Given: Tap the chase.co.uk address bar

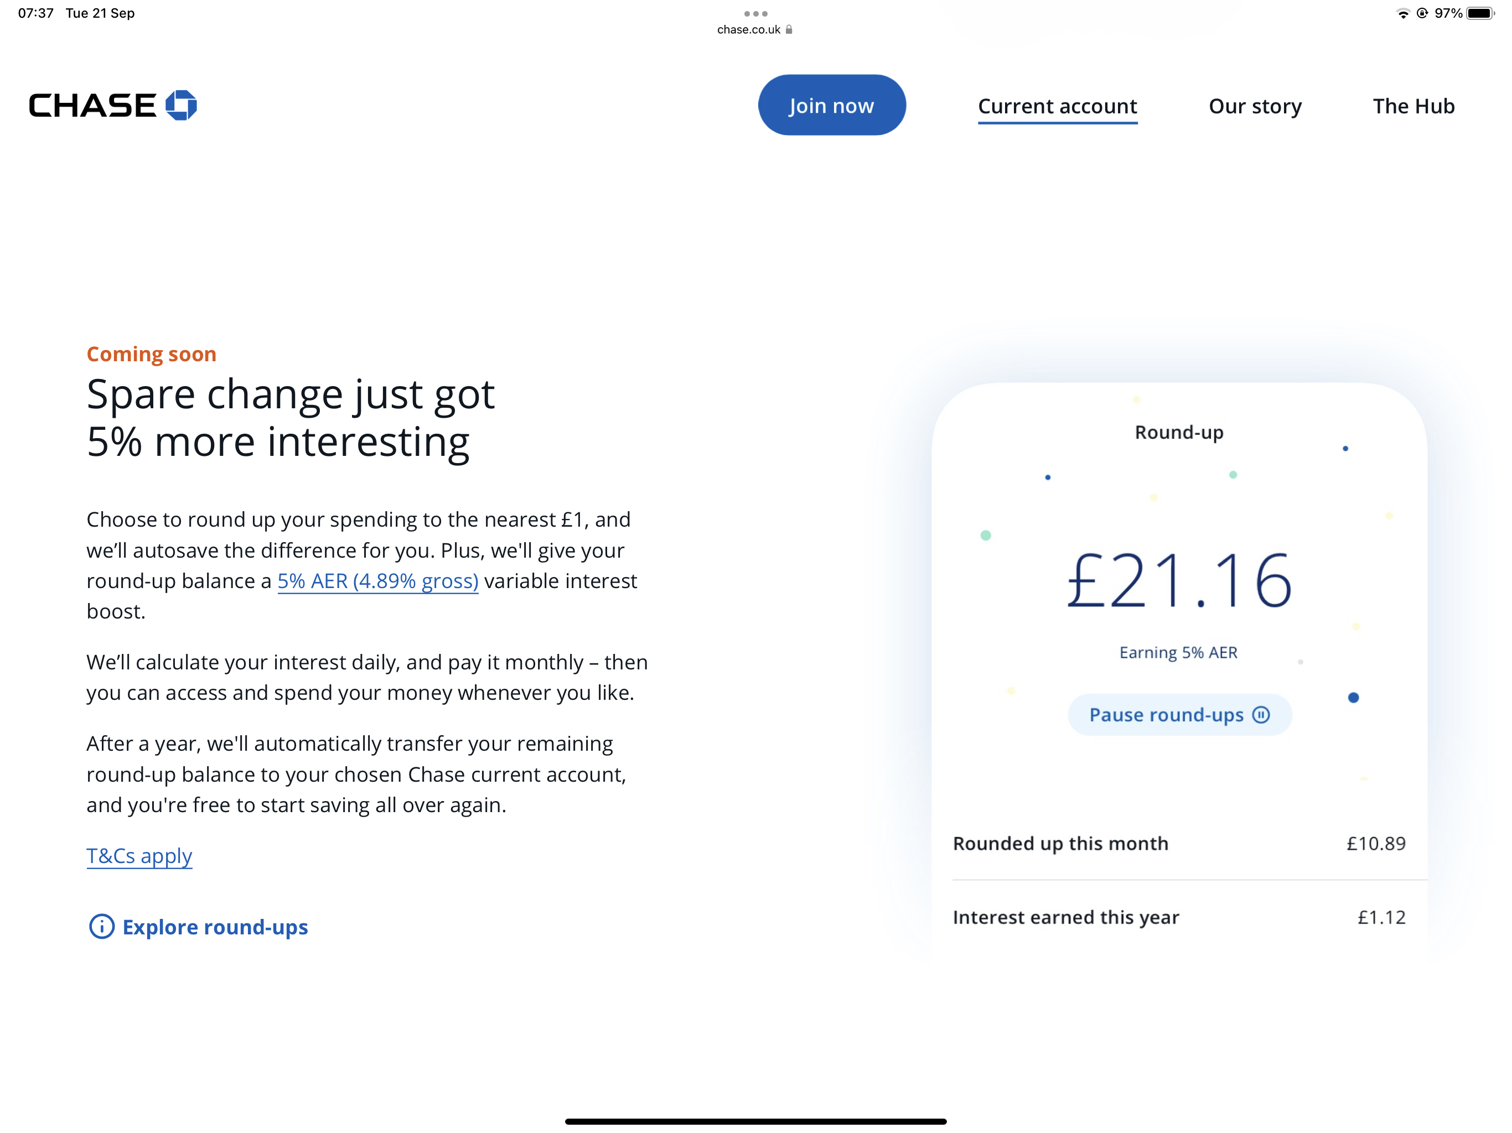Looking at the screenshot, I should tap(755, 29).
